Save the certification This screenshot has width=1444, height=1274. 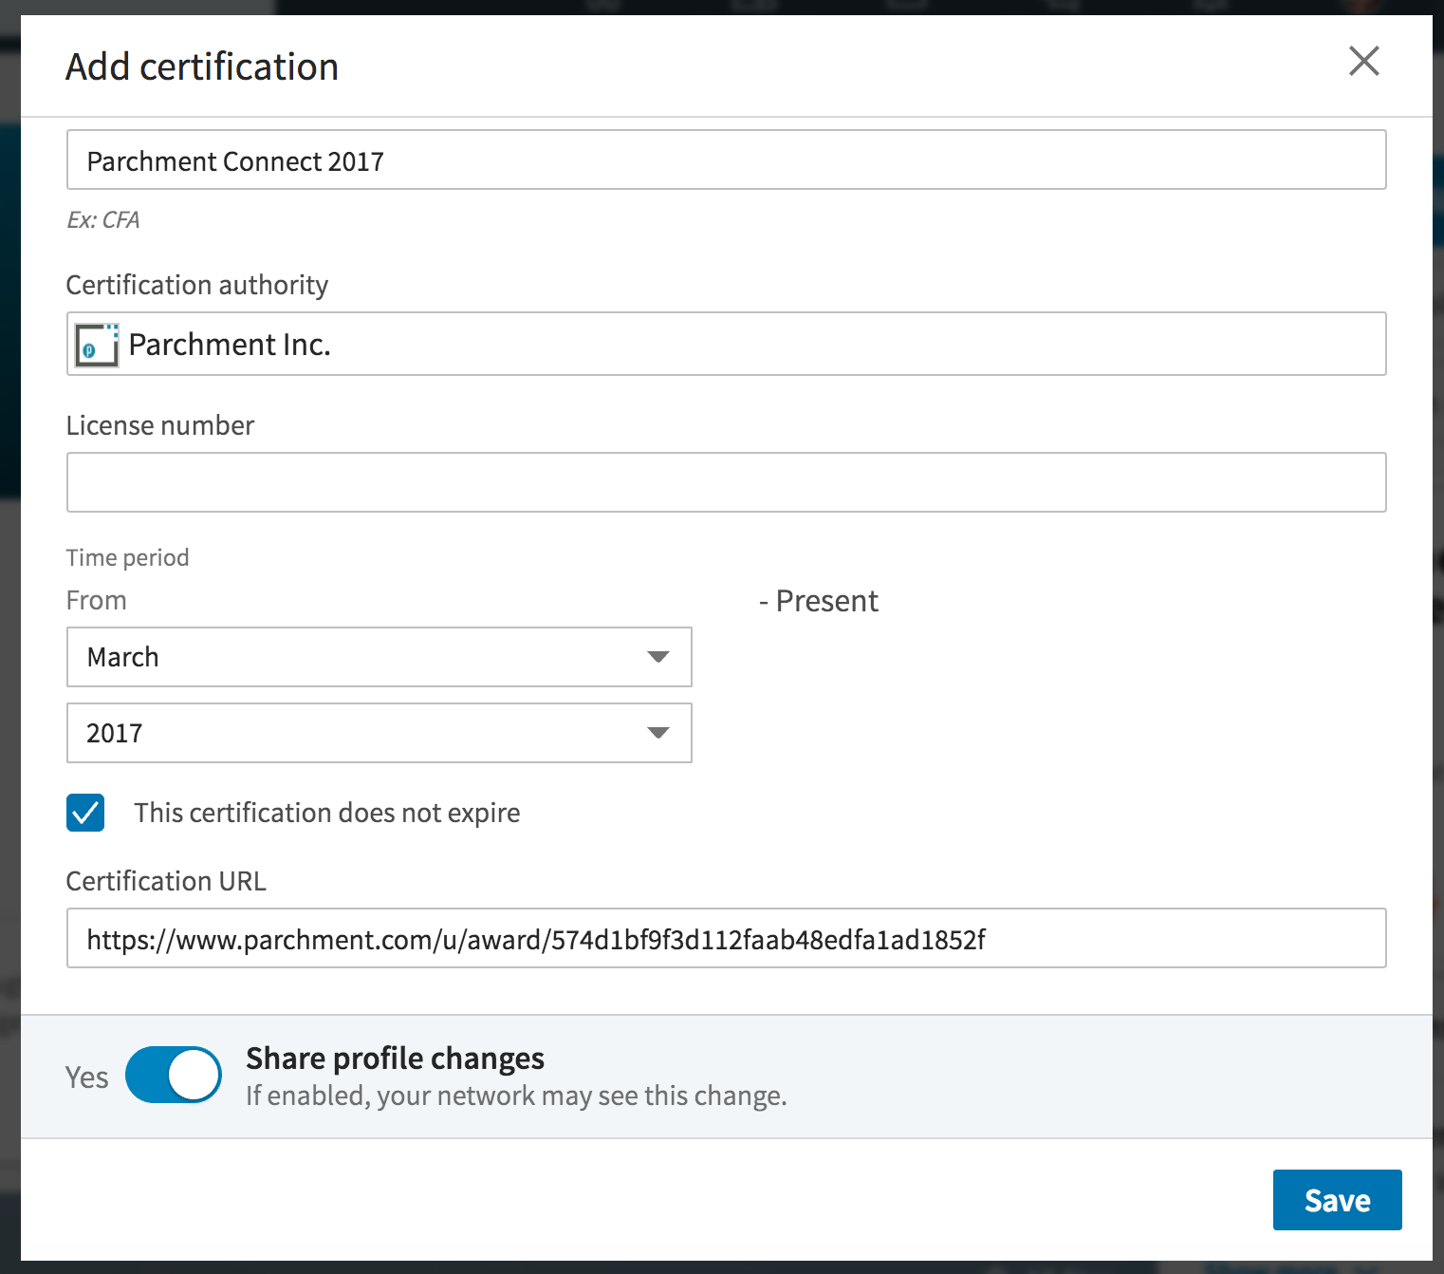pos(1336,1200)
